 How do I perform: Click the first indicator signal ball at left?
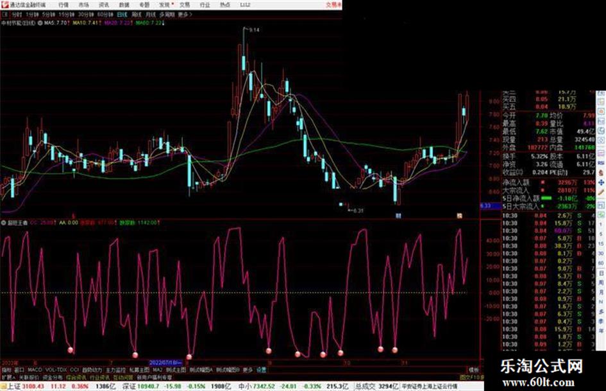coord(71,351)
